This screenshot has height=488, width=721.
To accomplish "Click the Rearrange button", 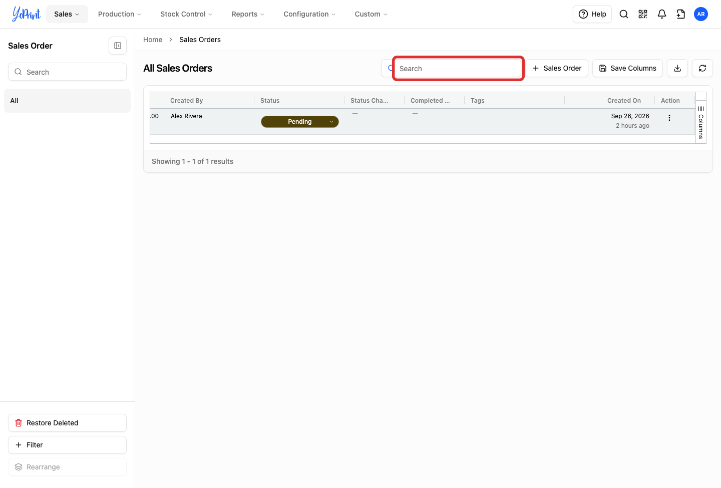I will [67, 467].
